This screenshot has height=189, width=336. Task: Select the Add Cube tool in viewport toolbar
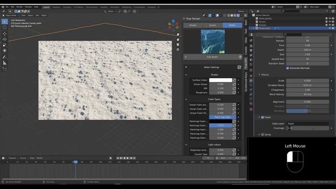(x=5, y=69)
